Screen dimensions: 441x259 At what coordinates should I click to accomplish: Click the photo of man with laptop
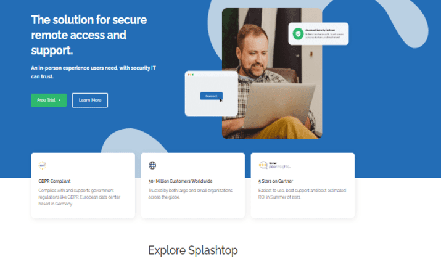coord(272,73)
